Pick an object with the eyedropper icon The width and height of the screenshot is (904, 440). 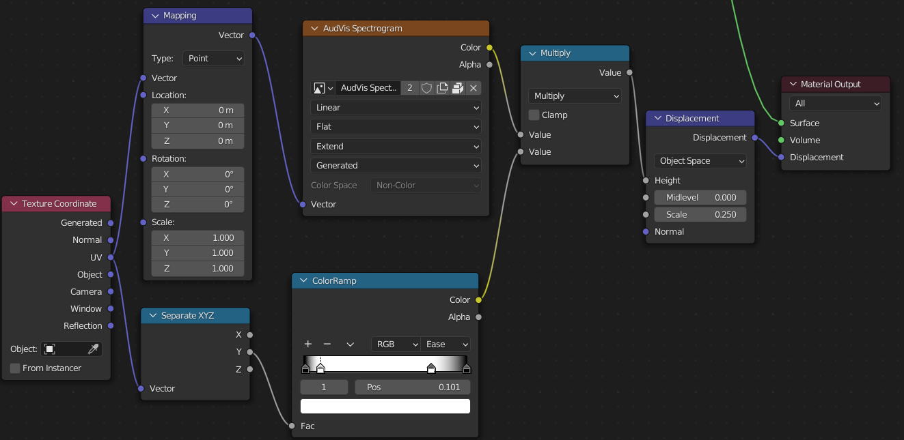(x=94, y=349)
